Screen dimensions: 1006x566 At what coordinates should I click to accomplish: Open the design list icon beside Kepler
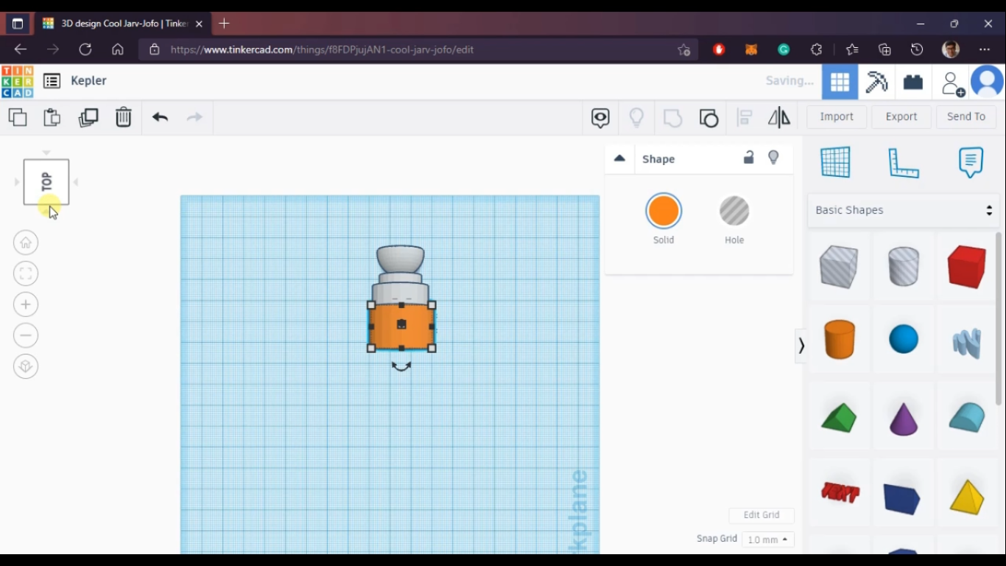52,81
